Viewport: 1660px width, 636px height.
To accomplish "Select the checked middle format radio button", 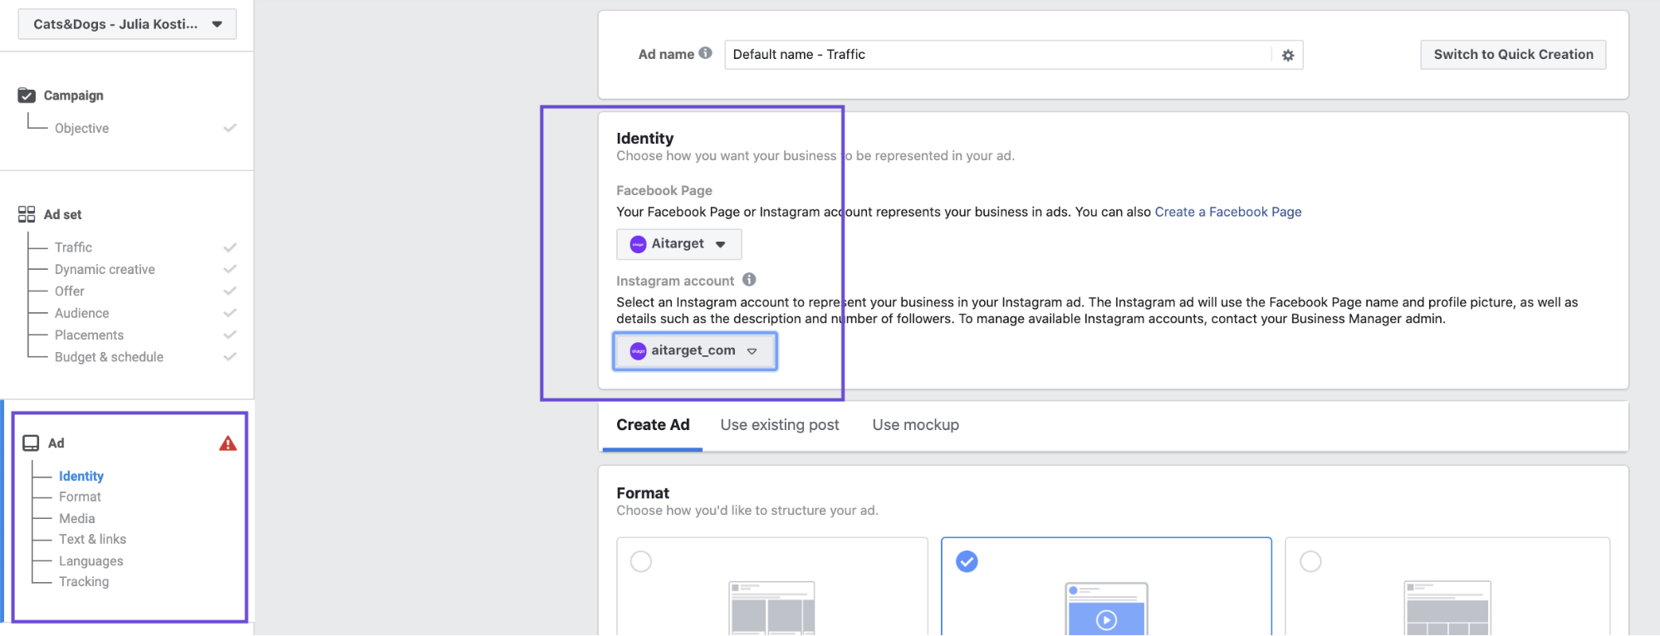I will pos(967,561).
